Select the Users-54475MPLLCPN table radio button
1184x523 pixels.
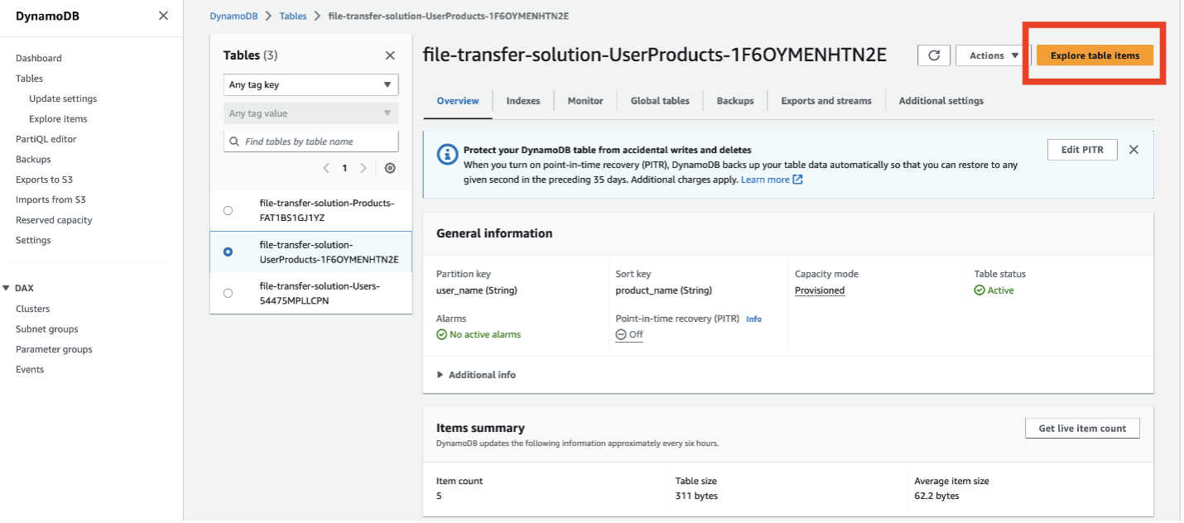coord(228,293)
